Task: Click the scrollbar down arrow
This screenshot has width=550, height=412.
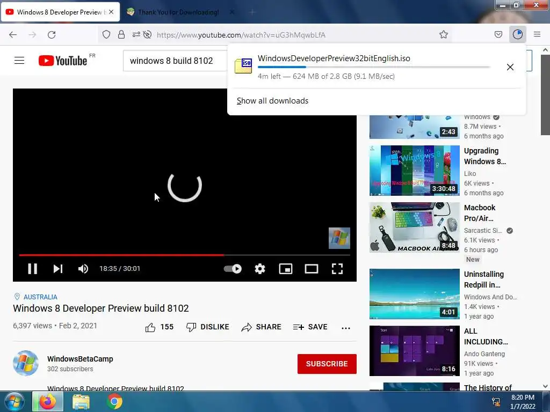Action: click(545, 386)
